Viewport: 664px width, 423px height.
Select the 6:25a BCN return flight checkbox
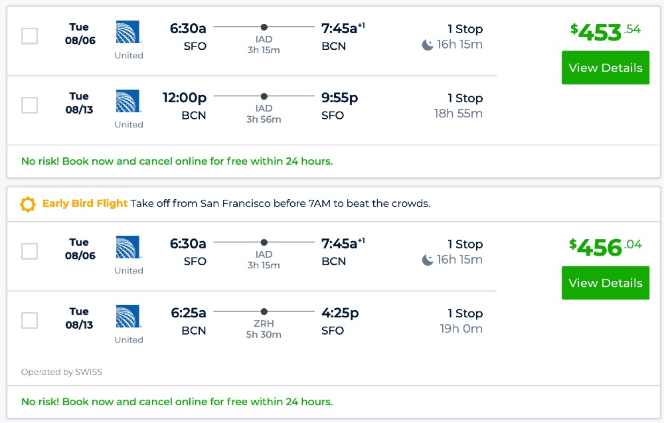(x=30, y=320)
